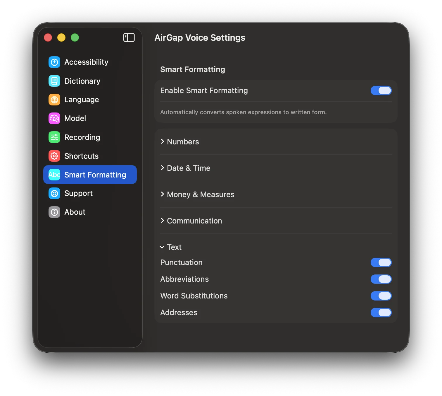
Task: Open Shortcuts in the sidebar
Action: tap(90, 156)
